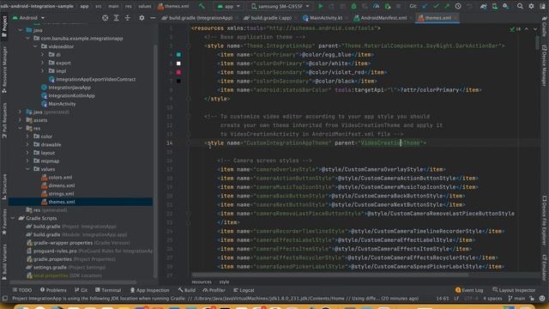Switch to build.gradle (IntegrationApp) tab
This screenshot has width=549, height=309.
coord(200,17)
